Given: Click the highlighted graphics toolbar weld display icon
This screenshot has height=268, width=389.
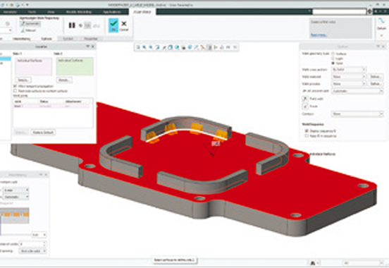Looking at the screenshot, I should [209, 47].
